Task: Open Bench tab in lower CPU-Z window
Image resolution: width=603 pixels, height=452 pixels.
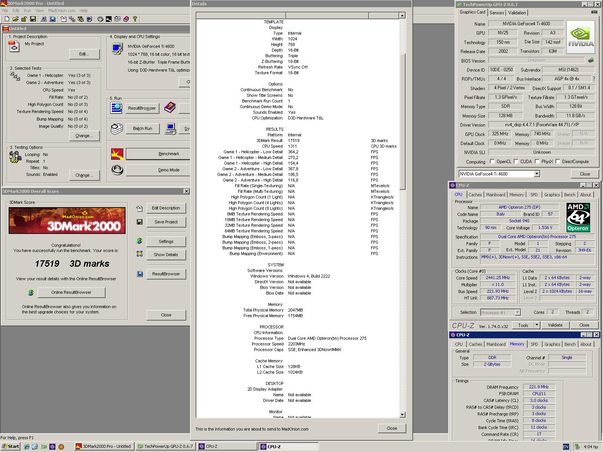Action: [570, 344]
